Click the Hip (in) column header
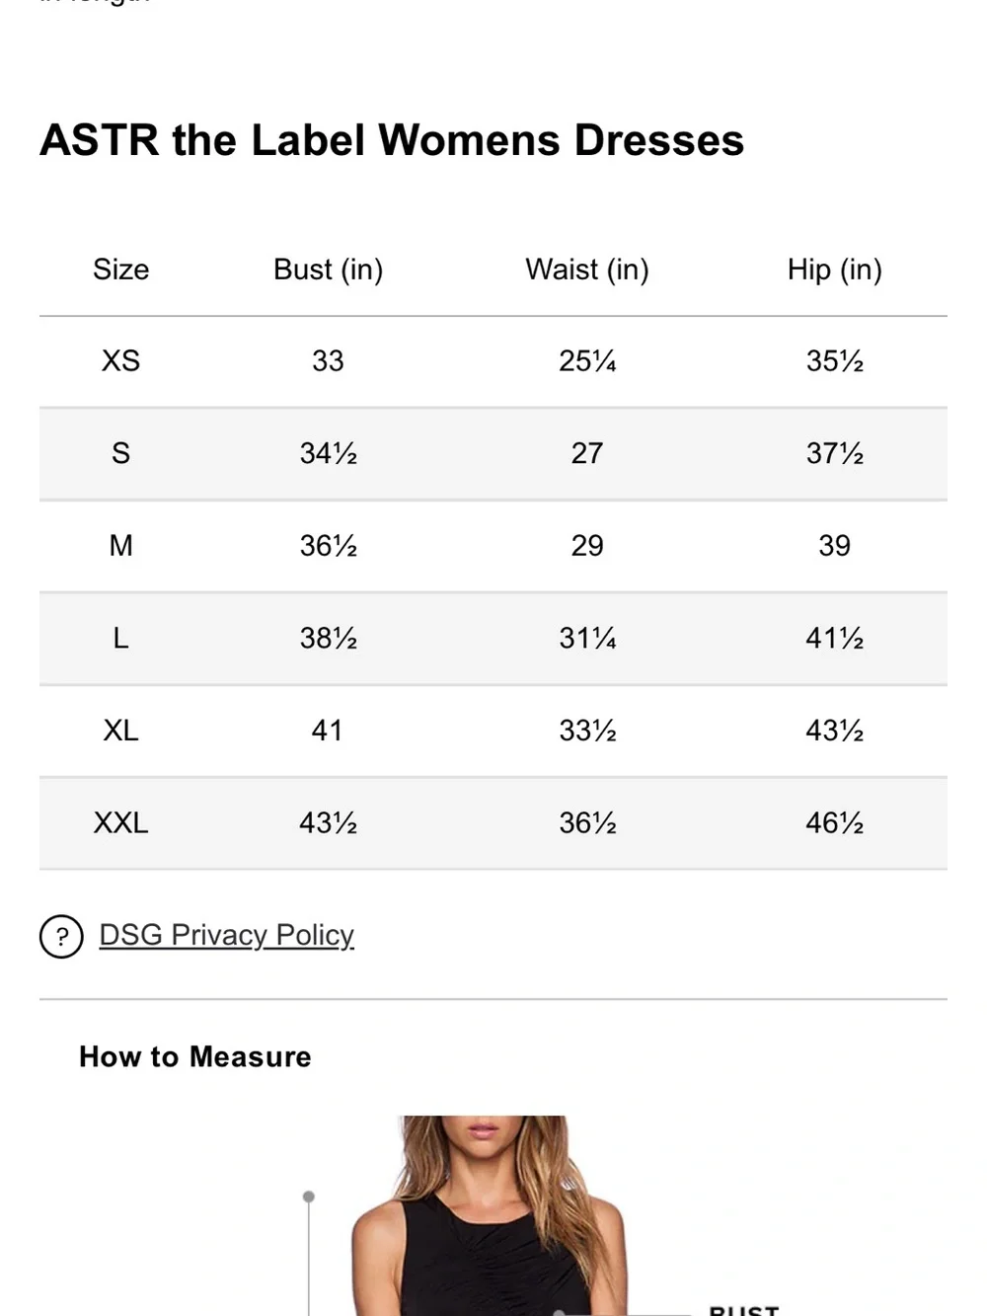 click(834, 270)
